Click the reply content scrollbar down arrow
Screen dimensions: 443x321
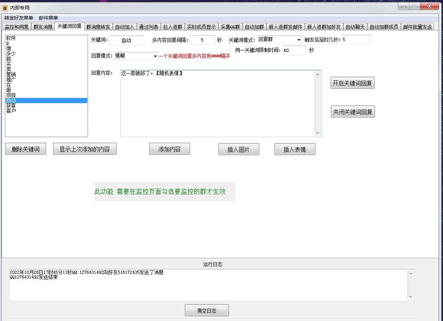click(318, 133)
